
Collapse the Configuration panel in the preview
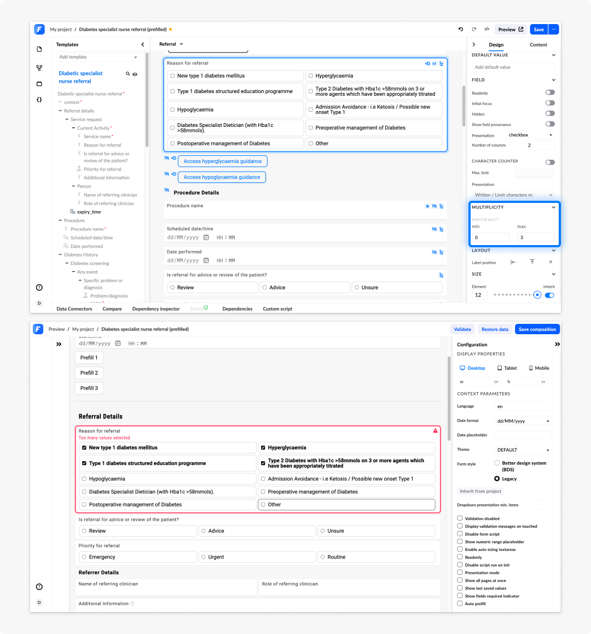pos(557,344)
